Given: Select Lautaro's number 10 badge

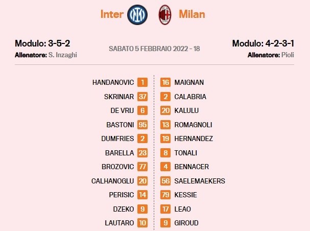Looking at the screenshot, I should click(142, 223).
